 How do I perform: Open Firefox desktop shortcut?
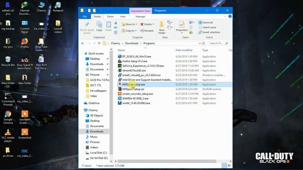tap(25, 43)
